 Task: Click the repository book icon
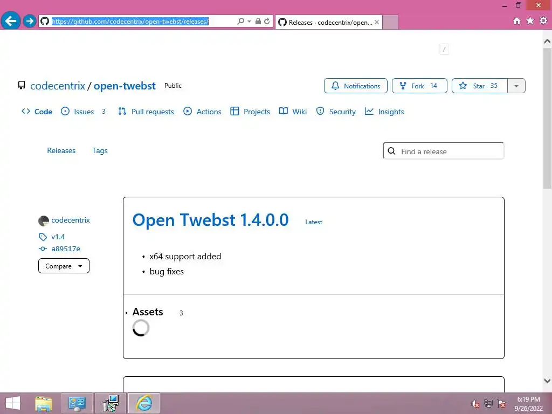(22, 86)
